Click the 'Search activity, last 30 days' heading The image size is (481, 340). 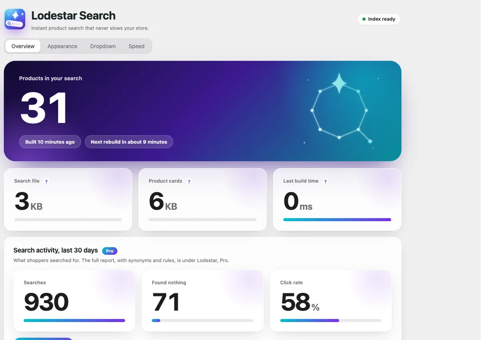point(56,250)
